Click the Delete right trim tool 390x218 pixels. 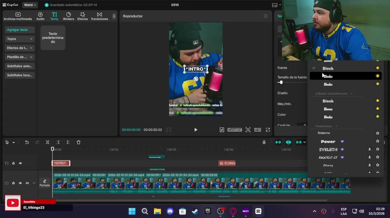(68, 142)
